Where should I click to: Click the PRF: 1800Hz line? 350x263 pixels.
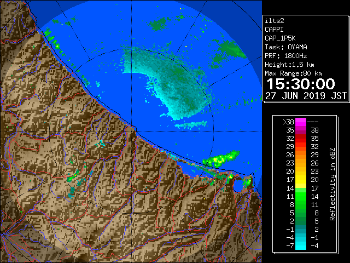click(286, 56)
